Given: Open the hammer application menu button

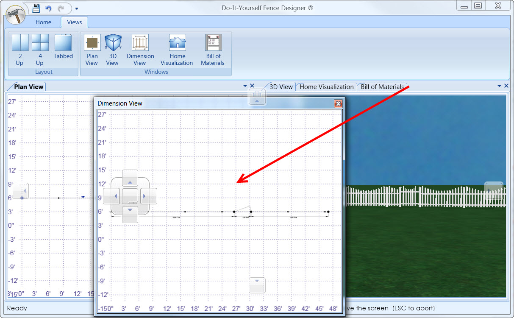Looking at the screenshot, I should (16, 14).
